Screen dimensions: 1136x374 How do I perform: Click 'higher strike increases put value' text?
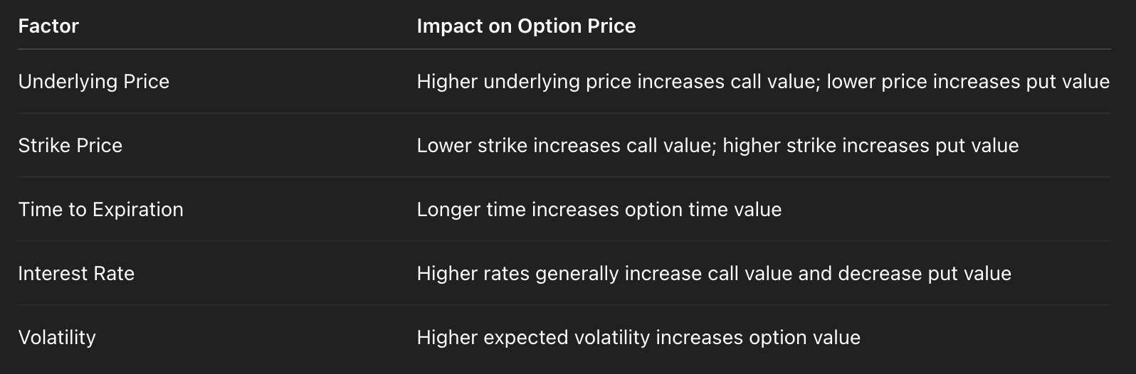click(871, 146)
